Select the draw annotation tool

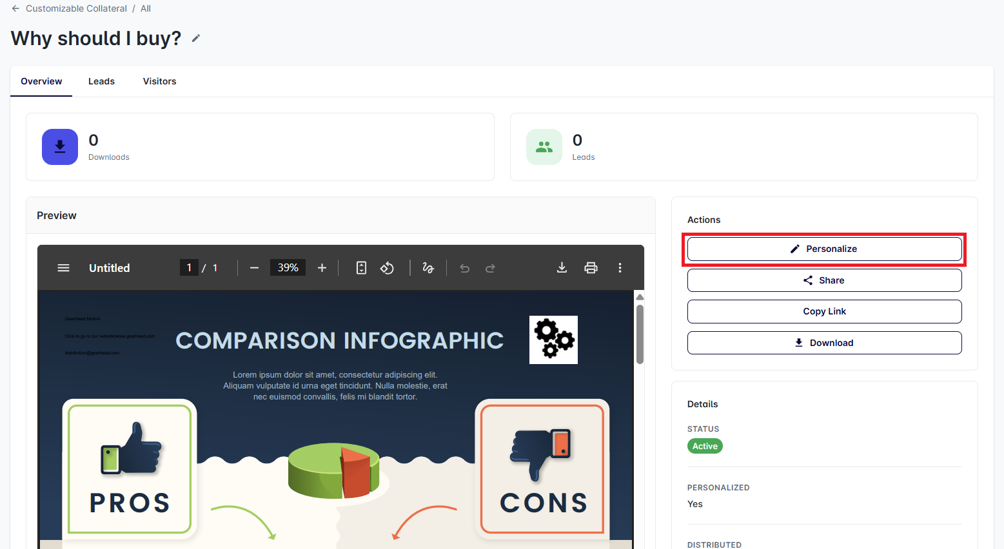428,268
